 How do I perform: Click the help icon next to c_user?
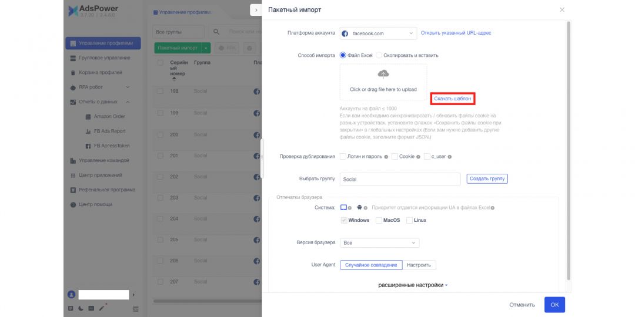coord(450,157)
